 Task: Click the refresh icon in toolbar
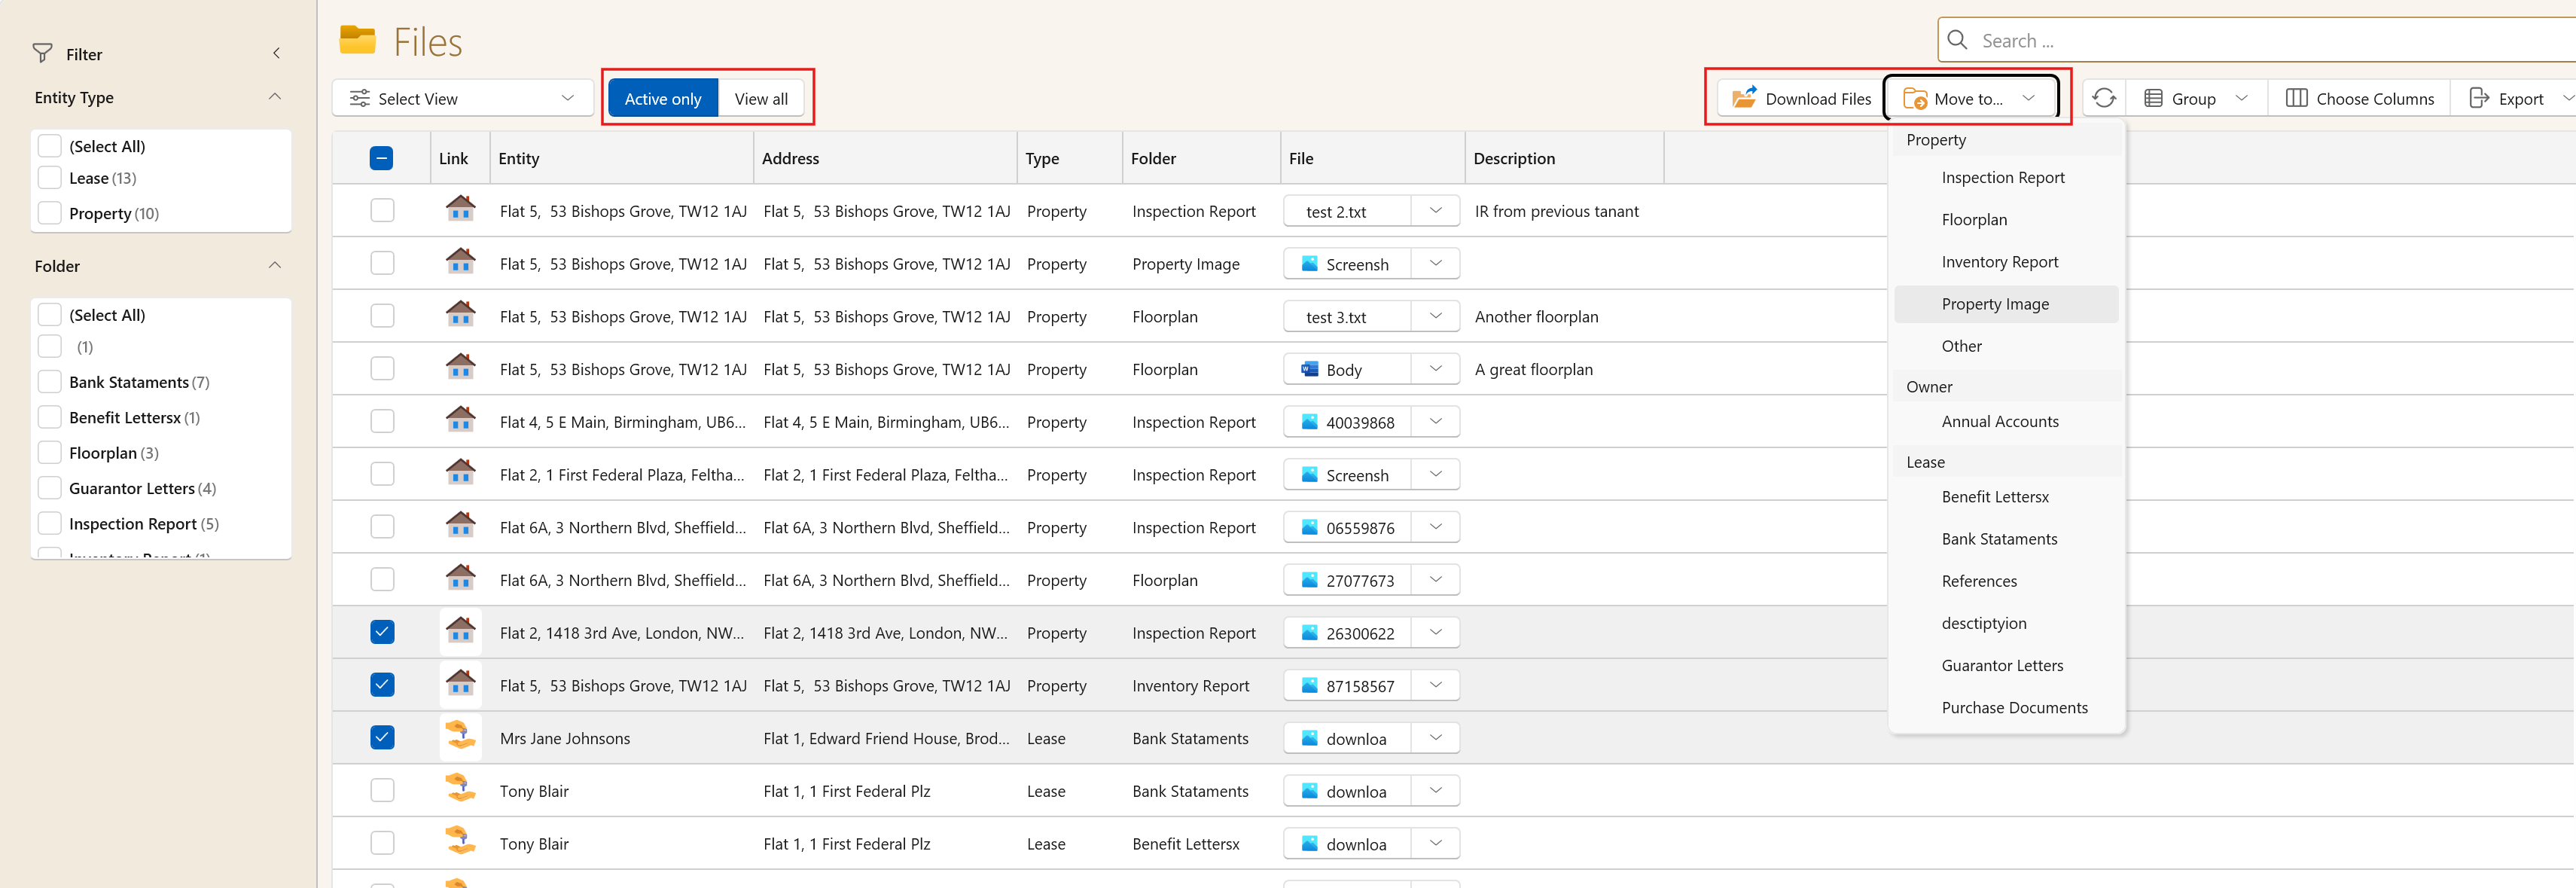tap(2104, 98)
